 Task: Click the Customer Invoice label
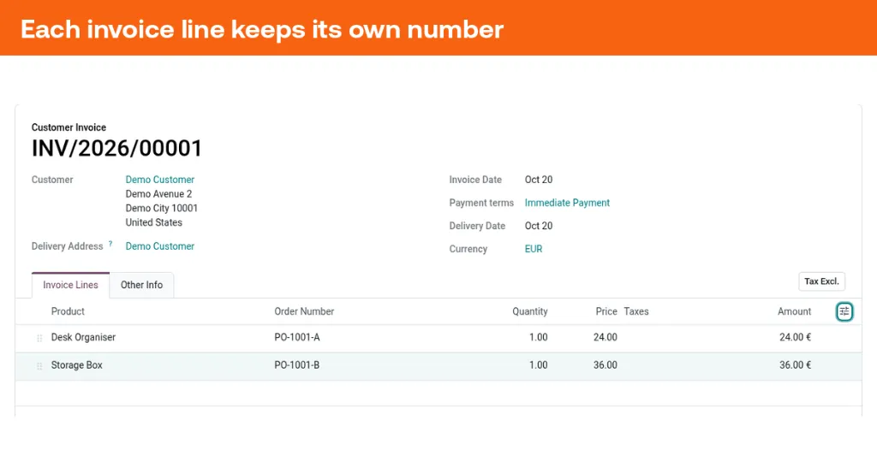(69, 127)
